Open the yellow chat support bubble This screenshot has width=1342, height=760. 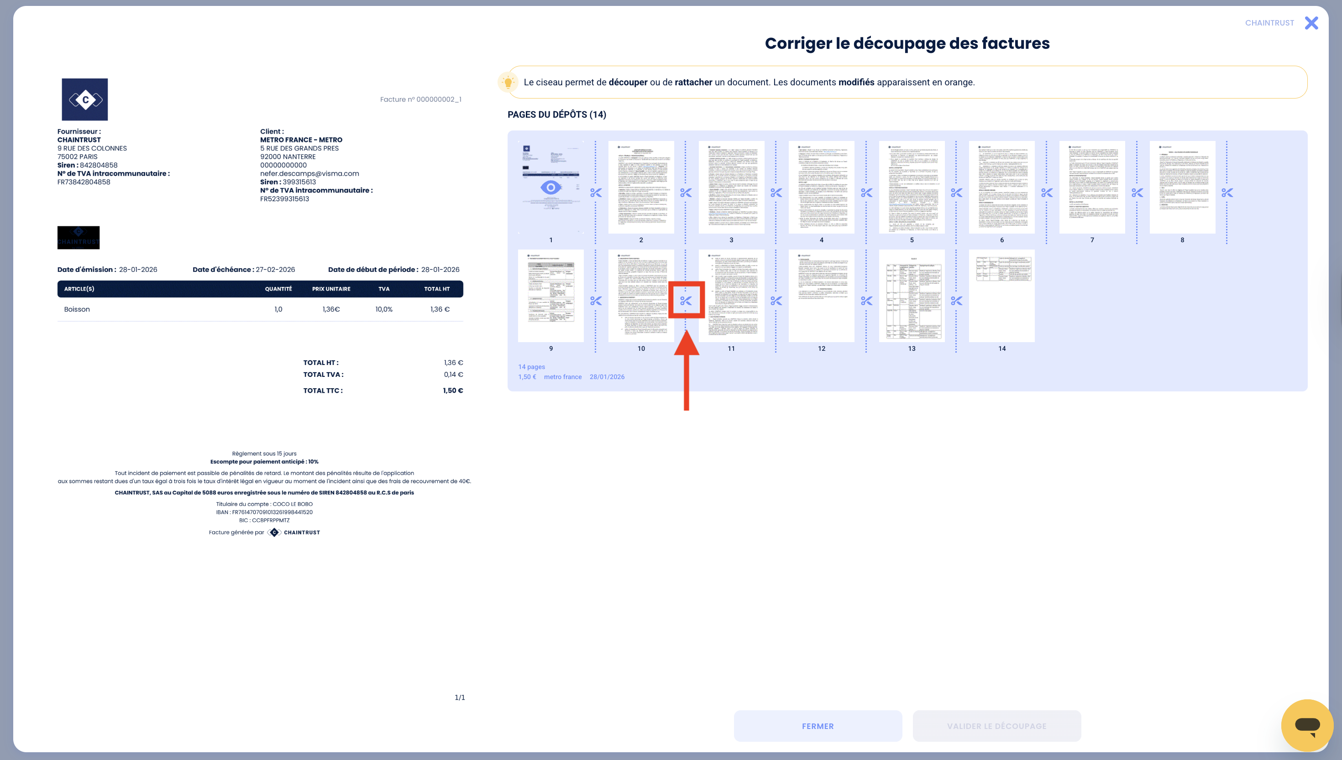pyautogui.click(x=1307, y=725)
